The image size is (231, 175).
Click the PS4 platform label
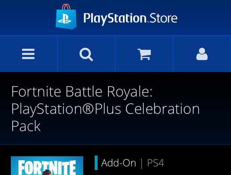[x=155, y=163]
